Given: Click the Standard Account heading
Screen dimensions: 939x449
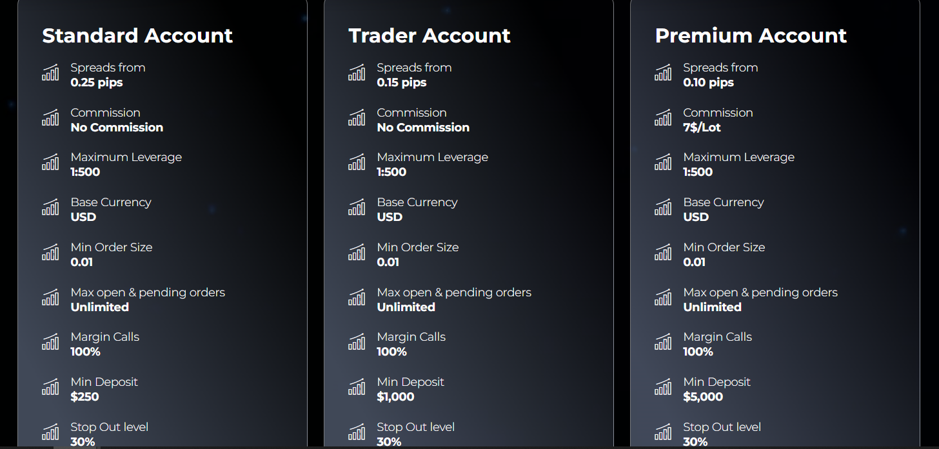Looking at the screenshot, I should tap(137, 35).
